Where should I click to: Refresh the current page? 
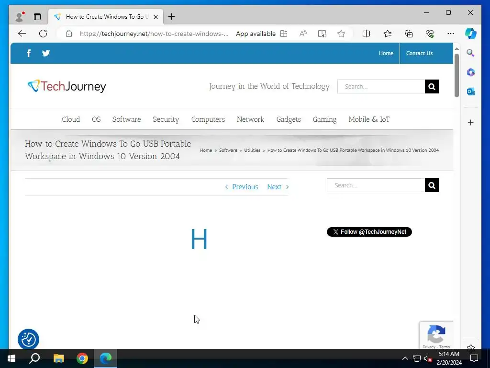pos(43,34)
